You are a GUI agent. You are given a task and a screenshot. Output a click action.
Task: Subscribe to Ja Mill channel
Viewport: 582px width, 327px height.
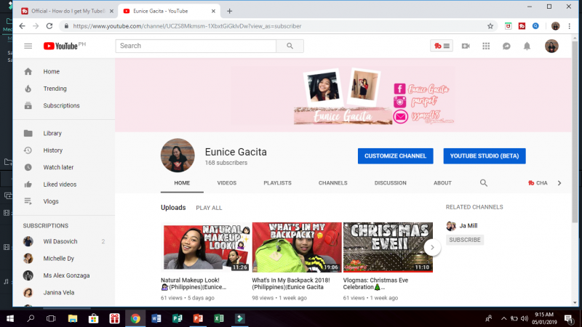[x=464, y=240]
